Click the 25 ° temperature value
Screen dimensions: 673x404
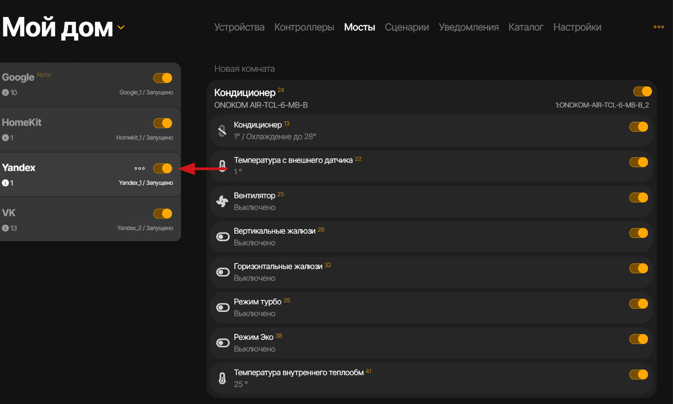point(241,384)
